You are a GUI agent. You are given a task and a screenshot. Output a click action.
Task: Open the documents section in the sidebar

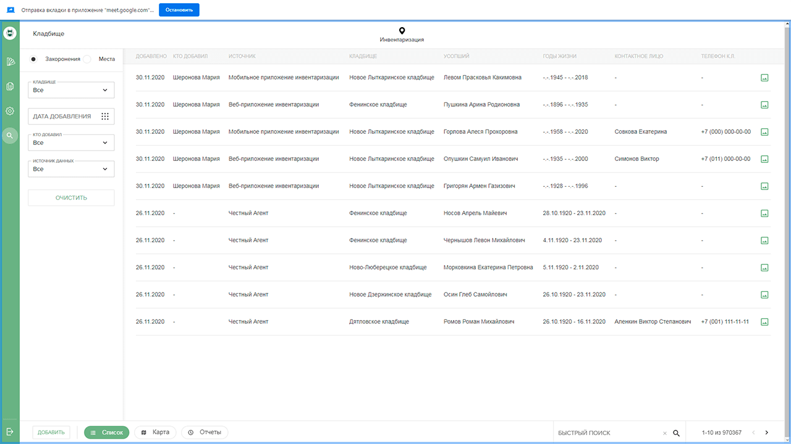tap(10, 86)
